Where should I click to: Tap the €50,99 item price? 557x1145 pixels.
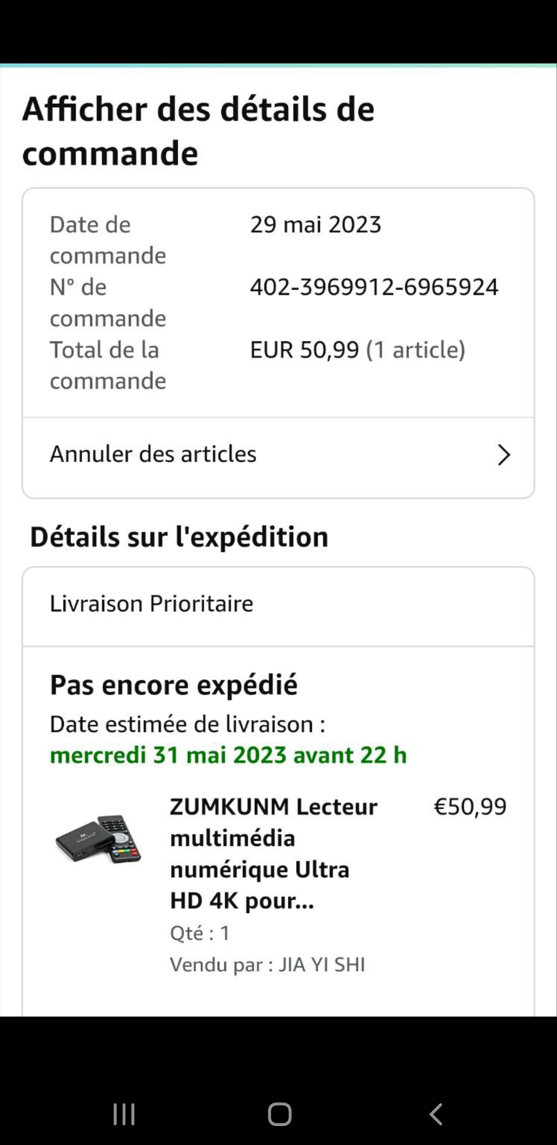(470, 807)
